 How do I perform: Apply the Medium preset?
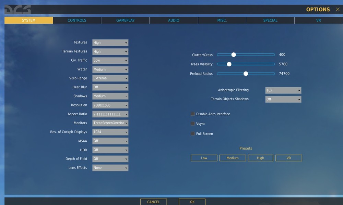(233, 158)
